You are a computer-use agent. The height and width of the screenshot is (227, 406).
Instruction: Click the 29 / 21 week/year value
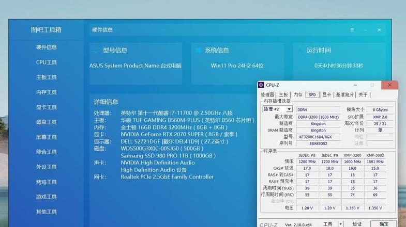380,124
